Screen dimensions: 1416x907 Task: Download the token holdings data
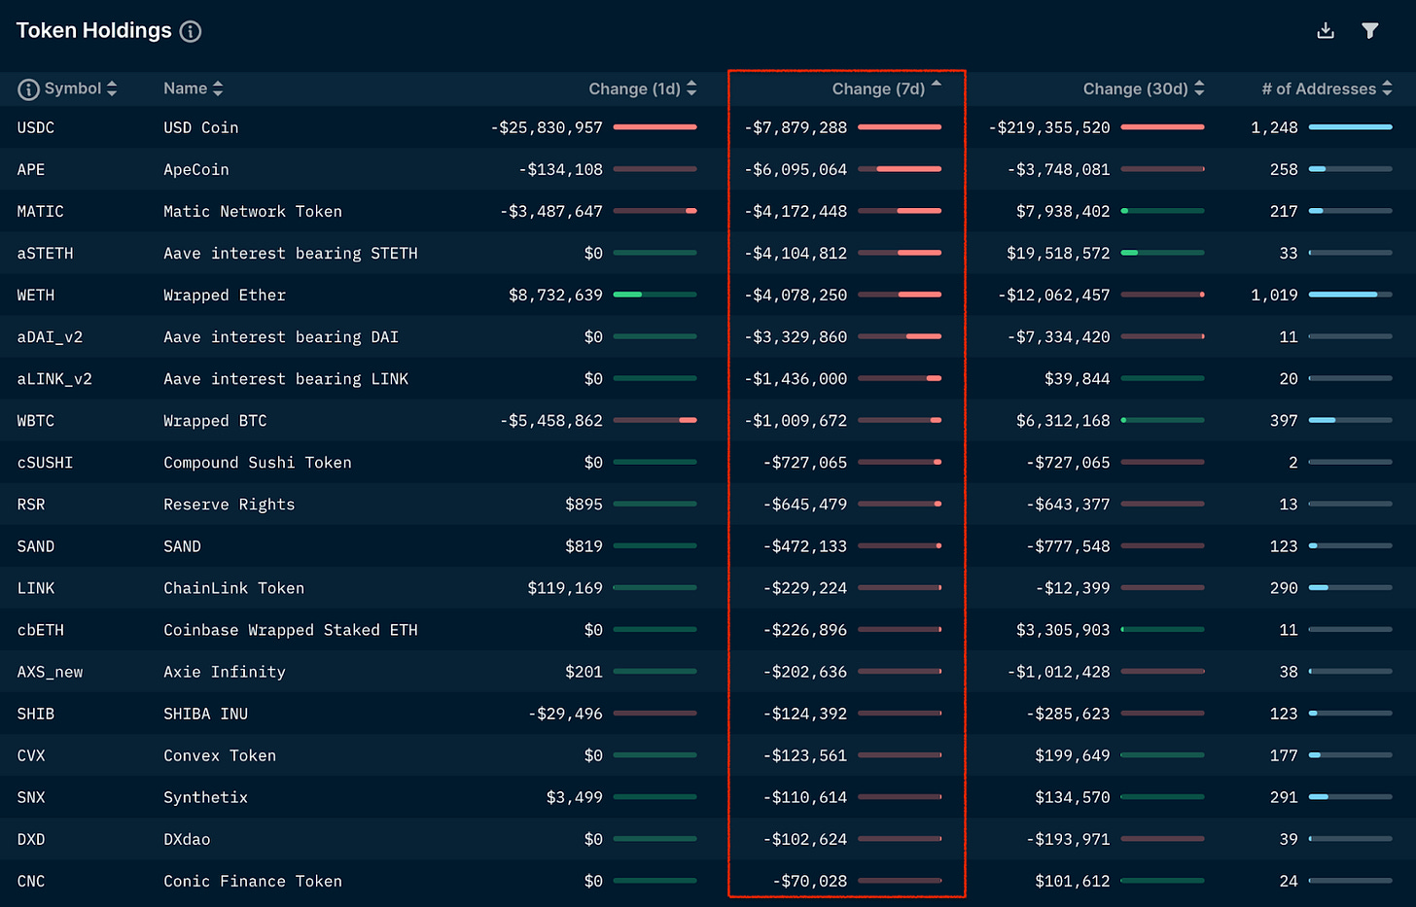coord(1326,31)
